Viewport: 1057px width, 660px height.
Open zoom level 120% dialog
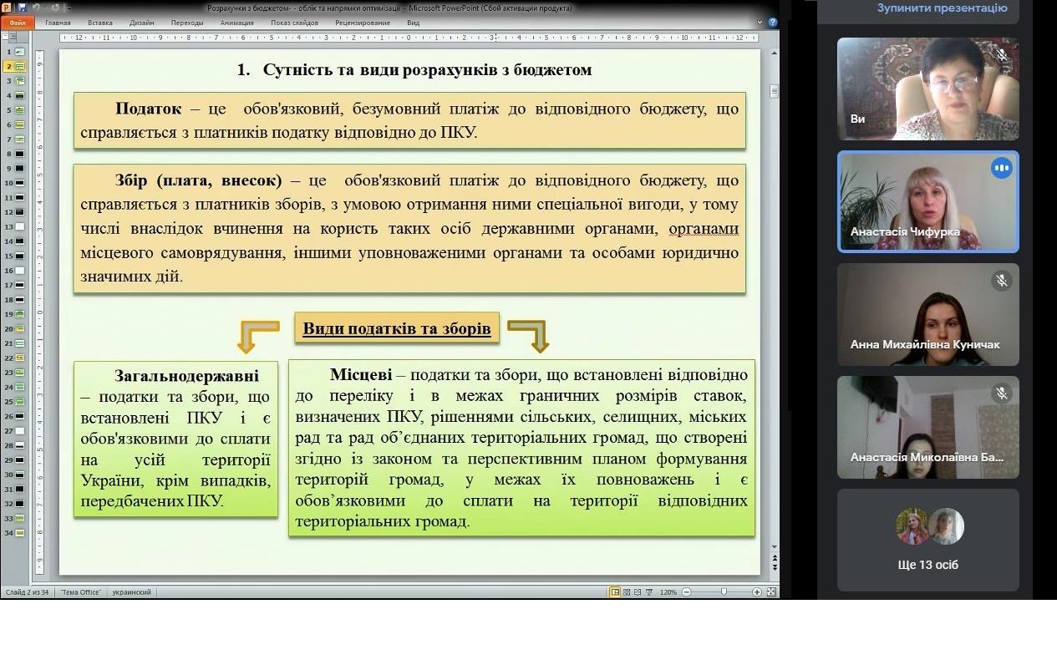click(668, 591)
